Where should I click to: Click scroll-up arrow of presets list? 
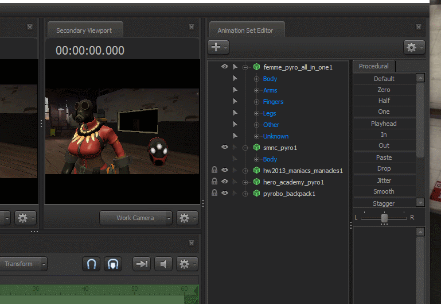[420, 78]
